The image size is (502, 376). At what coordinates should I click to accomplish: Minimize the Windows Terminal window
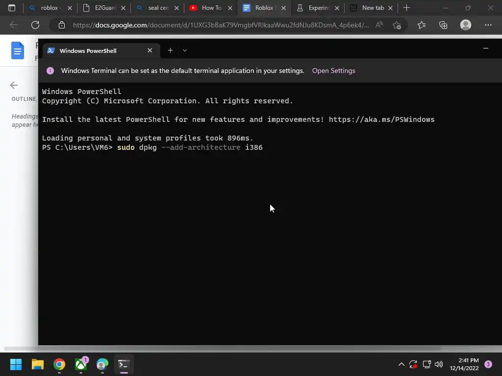486,48
